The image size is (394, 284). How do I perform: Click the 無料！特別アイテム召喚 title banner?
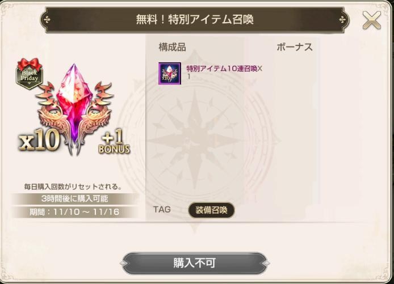click(195, 20)
